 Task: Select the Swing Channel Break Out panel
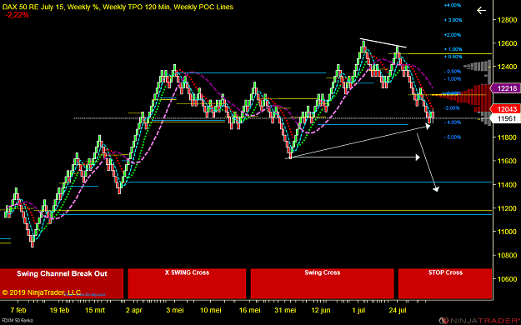click(62, 283)
